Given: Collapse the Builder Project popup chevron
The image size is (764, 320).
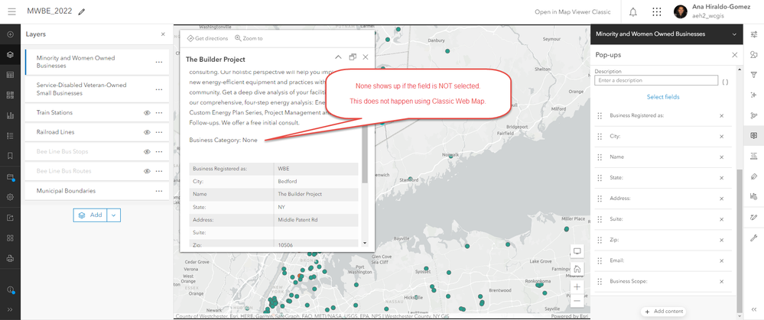Looking at the screenshot, I should pos(338,57).
